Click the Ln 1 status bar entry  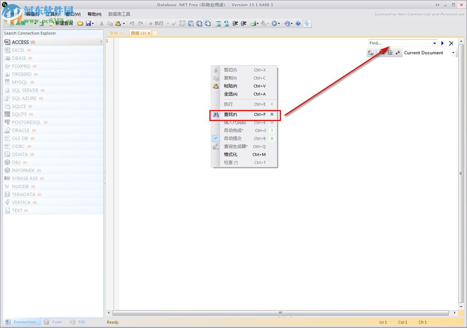pos(383,322)
